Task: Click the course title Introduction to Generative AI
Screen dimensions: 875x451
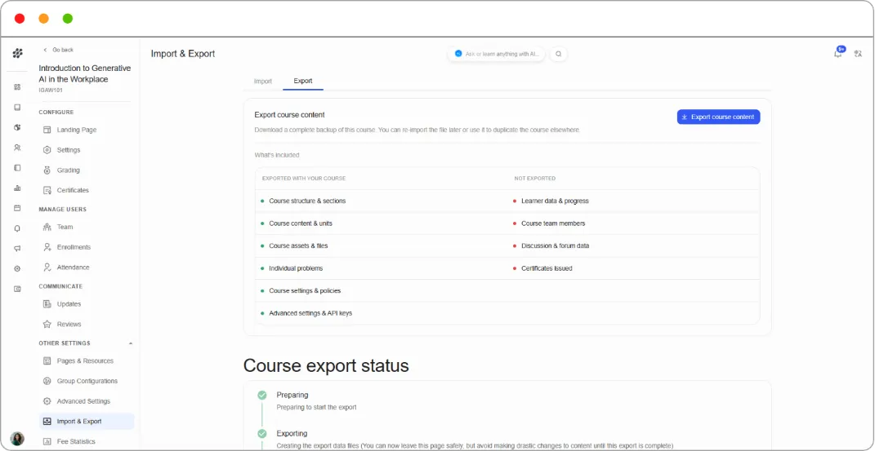Action: (x=85, y=73)
